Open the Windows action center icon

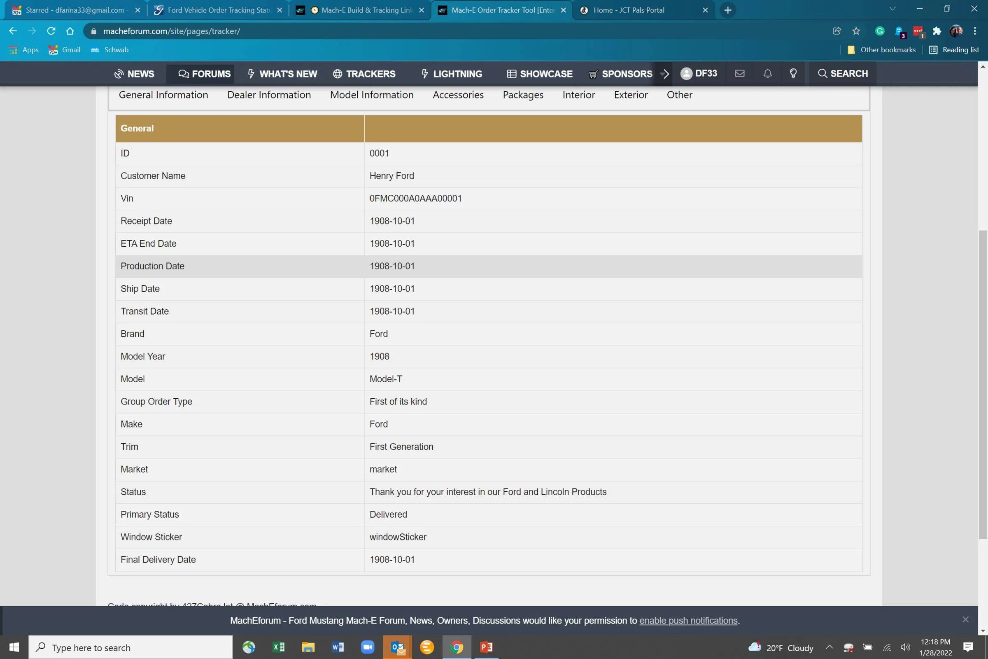click(968, 647)
